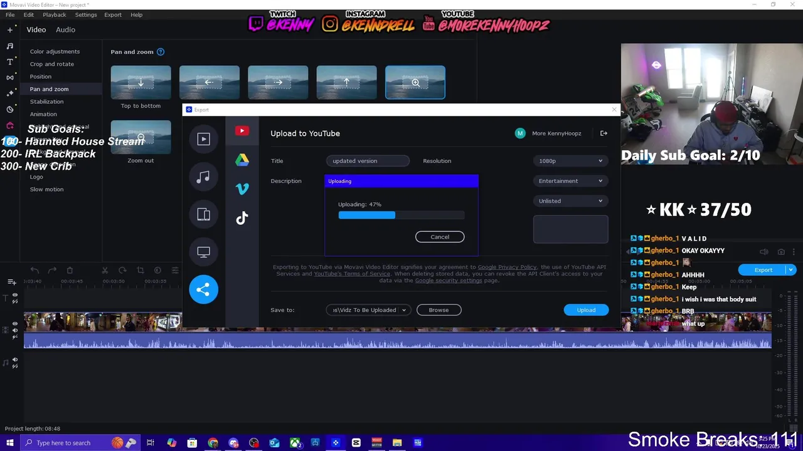This screenshot has height=451, width=803.
Task: Mute the audio track speaker icon
Action: (15, 360)
